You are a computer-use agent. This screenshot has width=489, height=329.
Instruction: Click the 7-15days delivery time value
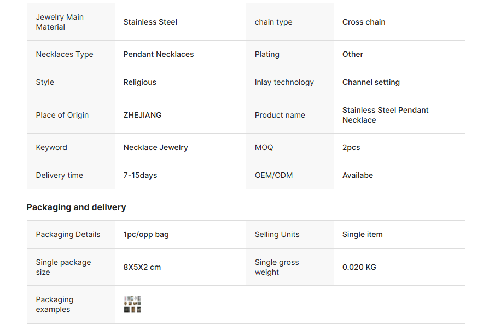coord(140,175)
